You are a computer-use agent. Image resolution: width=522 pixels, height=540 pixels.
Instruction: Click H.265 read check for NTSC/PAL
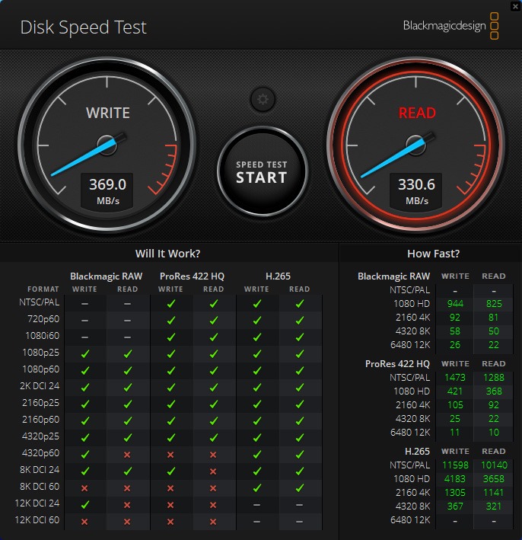[x=300, y=304]
